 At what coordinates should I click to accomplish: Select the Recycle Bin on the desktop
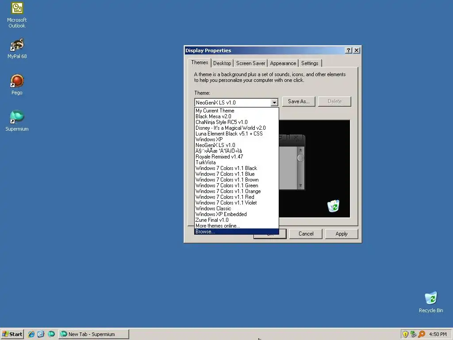pos(431,302)
